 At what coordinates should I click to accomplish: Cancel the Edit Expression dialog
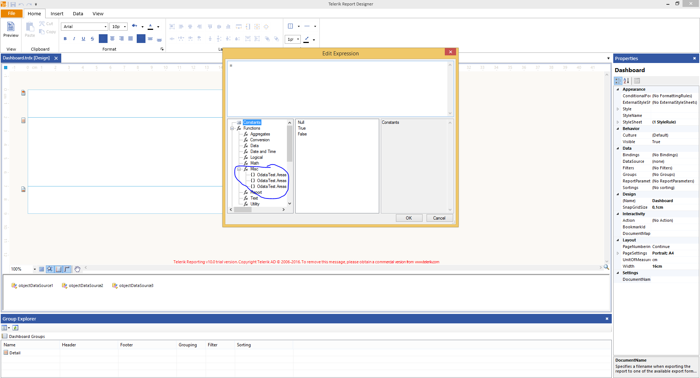pos(439,218)
